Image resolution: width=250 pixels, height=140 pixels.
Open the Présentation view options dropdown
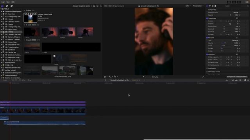click(198, 6)
